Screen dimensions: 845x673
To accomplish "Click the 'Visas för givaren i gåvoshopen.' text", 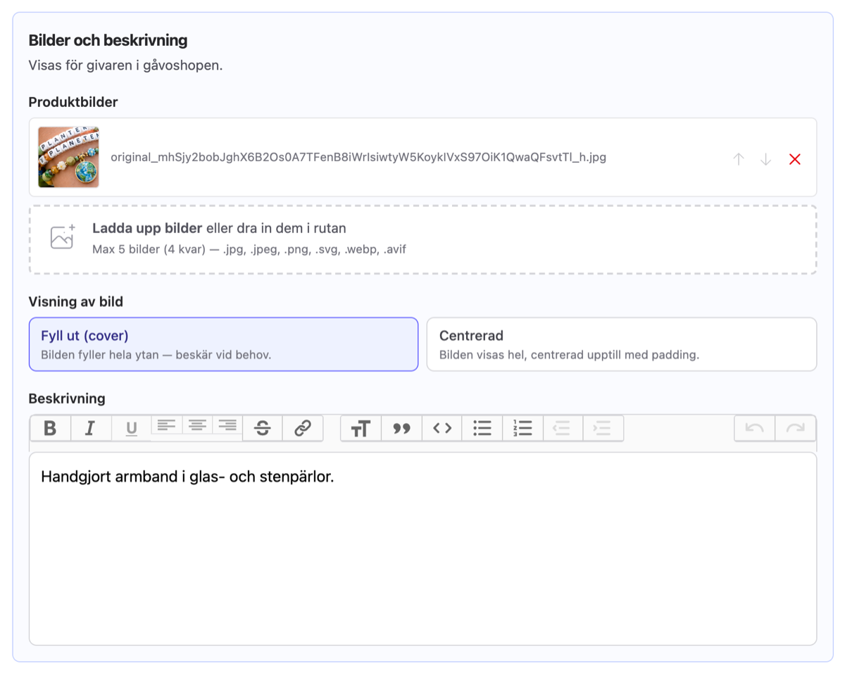I will (x=125, y=65).
